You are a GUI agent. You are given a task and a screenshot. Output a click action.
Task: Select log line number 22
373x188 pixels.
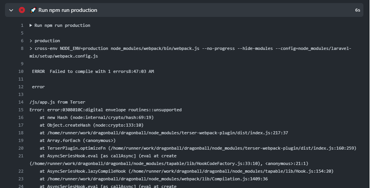click(x=21, y=171)
